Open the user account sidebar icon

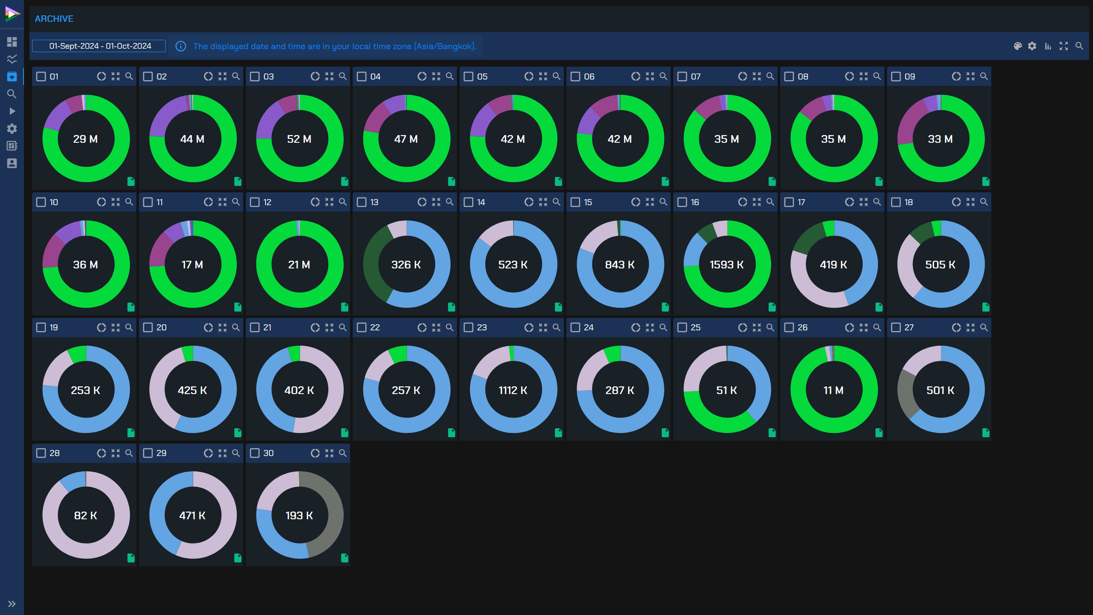(x=12, y=163)
